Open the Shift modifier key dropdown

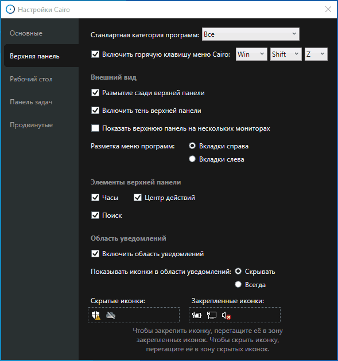coord(286,54)
